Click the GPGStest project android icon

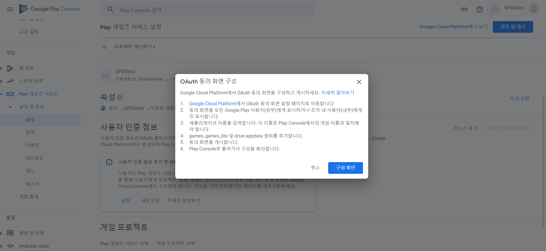[106, 75]
